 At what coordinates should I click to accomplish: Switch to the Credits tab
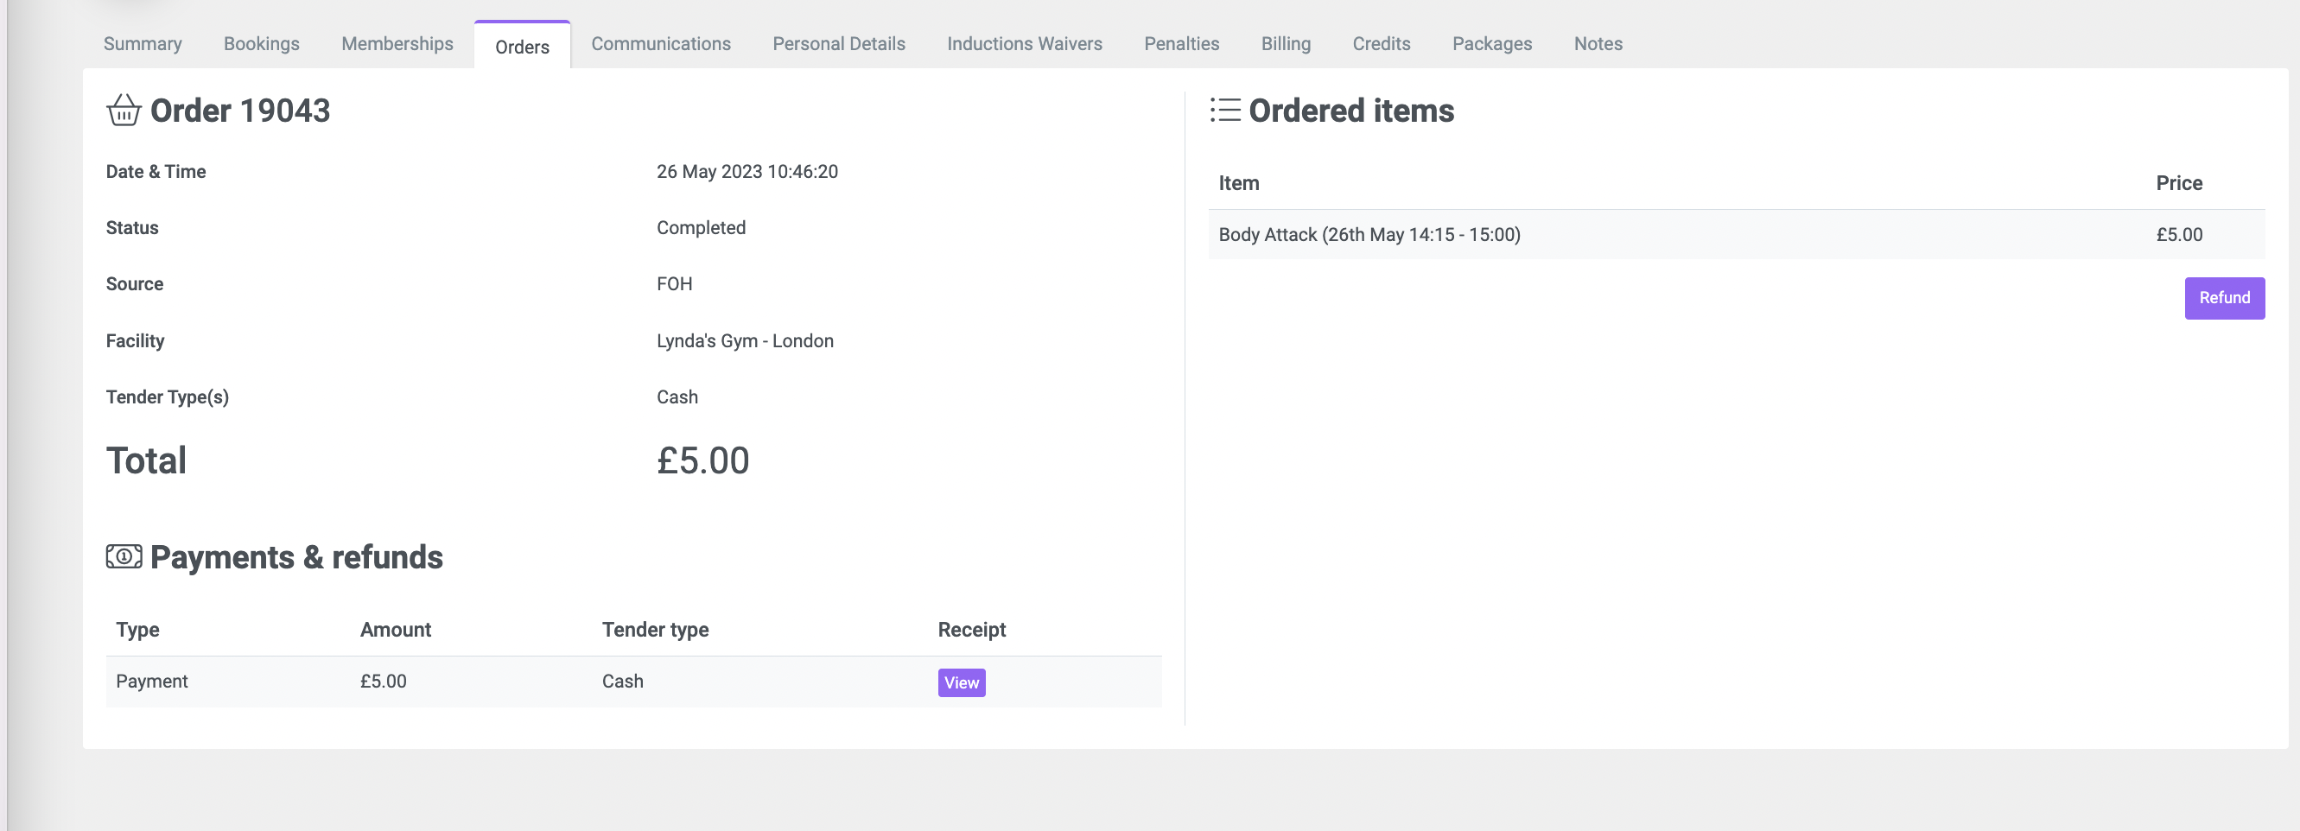(x=1382, y=44)
